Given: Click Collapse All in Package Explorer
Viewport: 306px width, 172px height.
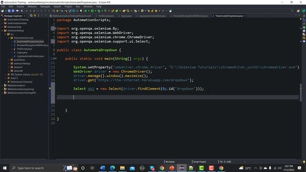Looking at the screenshot, I should (x=31, y=16).
